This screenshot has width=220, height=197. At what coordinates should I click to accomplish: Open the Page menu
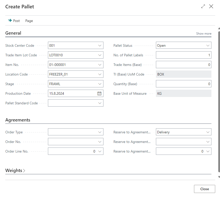pos(29,21)
